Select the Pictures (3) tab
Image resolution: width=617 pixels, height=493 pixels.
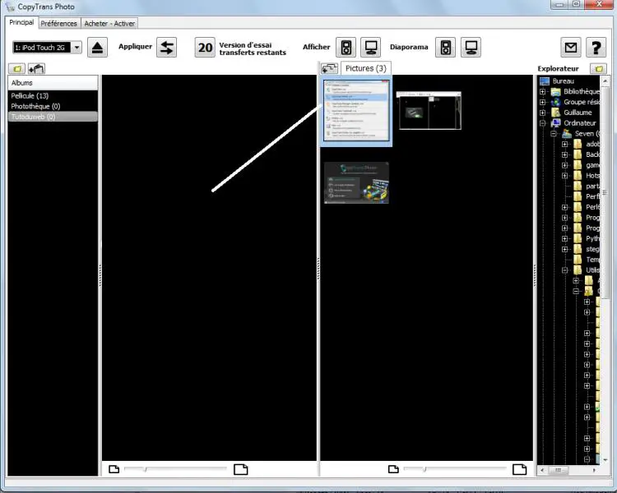click(x=365, y=68)
